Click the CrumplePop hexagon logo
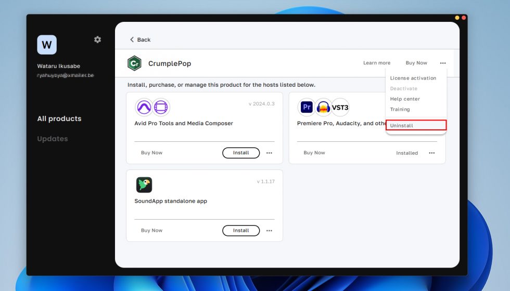 [x=134, y=63]
